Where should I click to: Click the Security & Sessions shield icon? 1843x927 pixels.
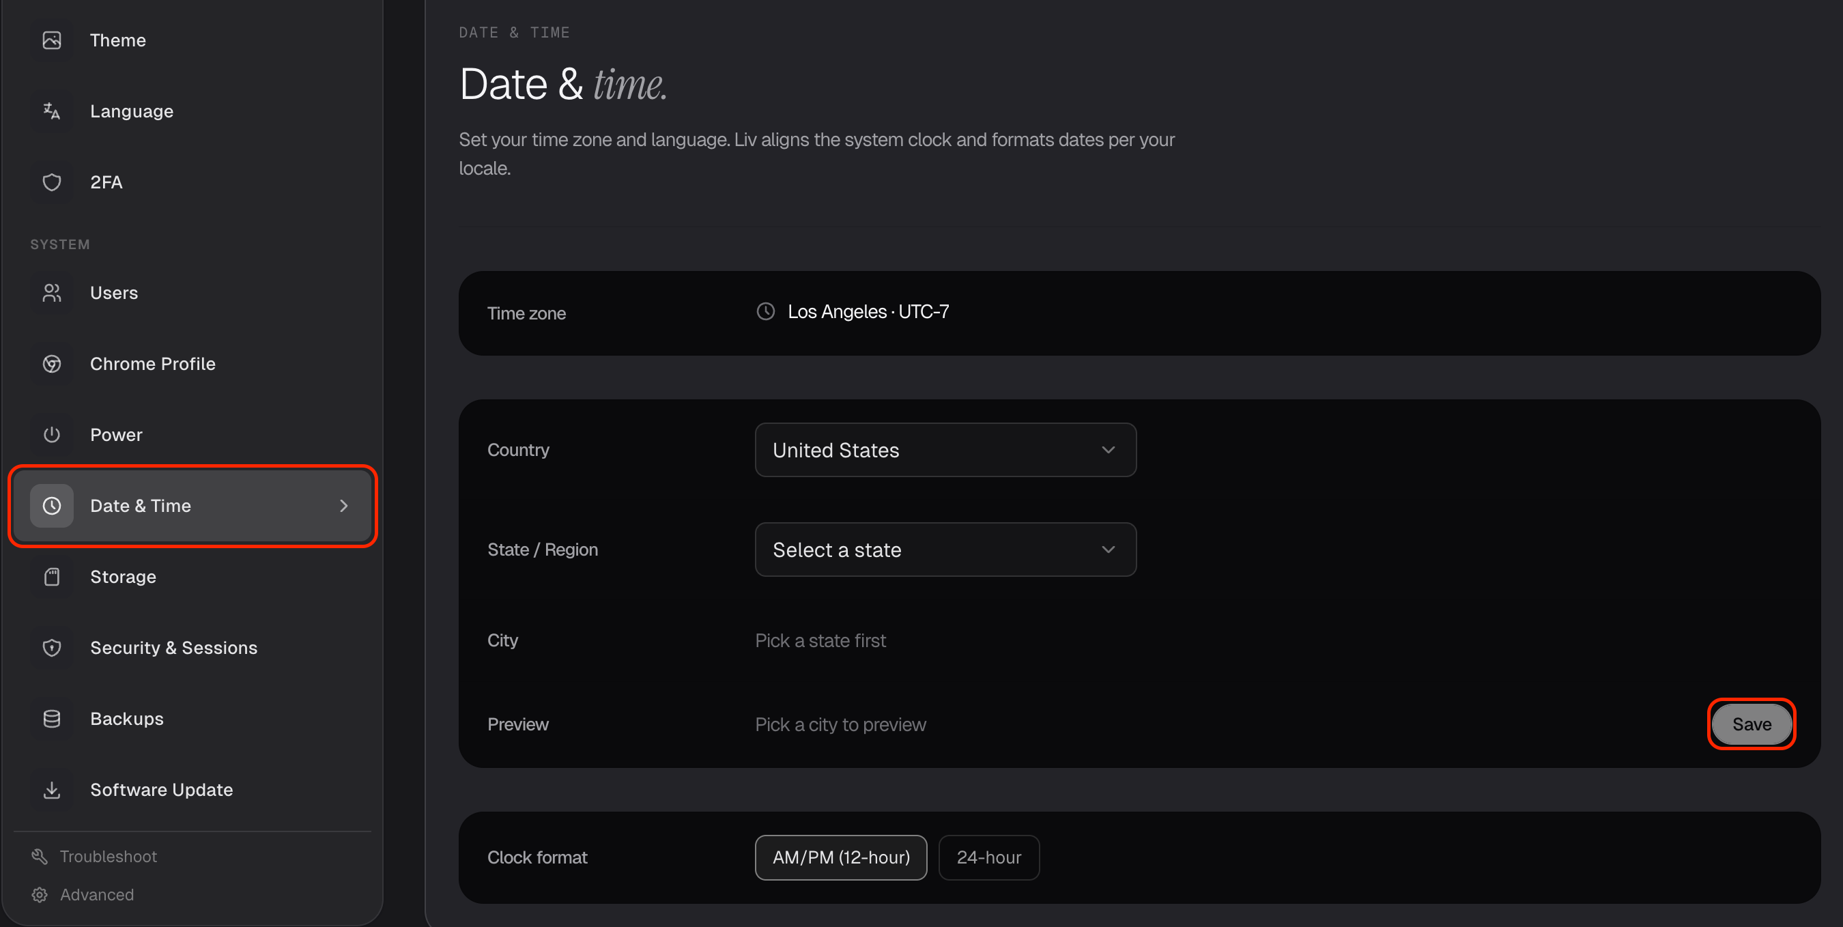click(x=51, y=647)
